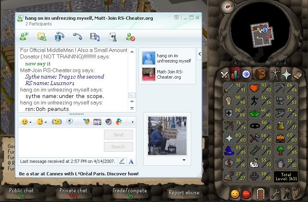Click conversation scrollbar up arrow
The image size is (308, 202).
coord(132,52)
